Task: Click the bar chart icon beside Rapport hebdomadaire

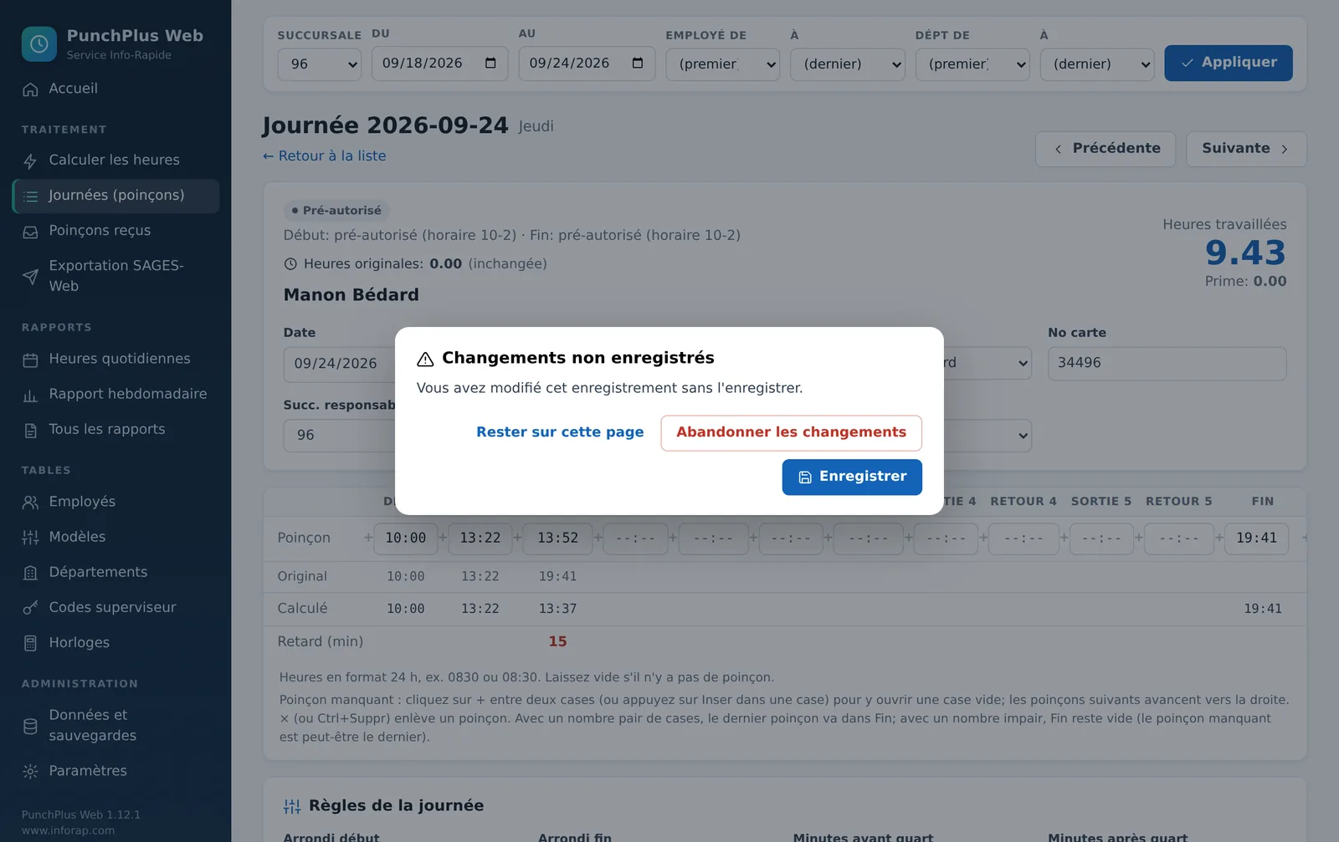Action: pos(30,395)
